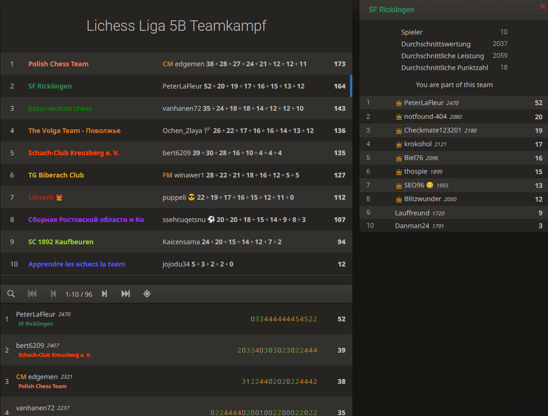
Task: Click the 1-10 / 96 page indicator
Action: pyautogui.click(x=79, y=294)
